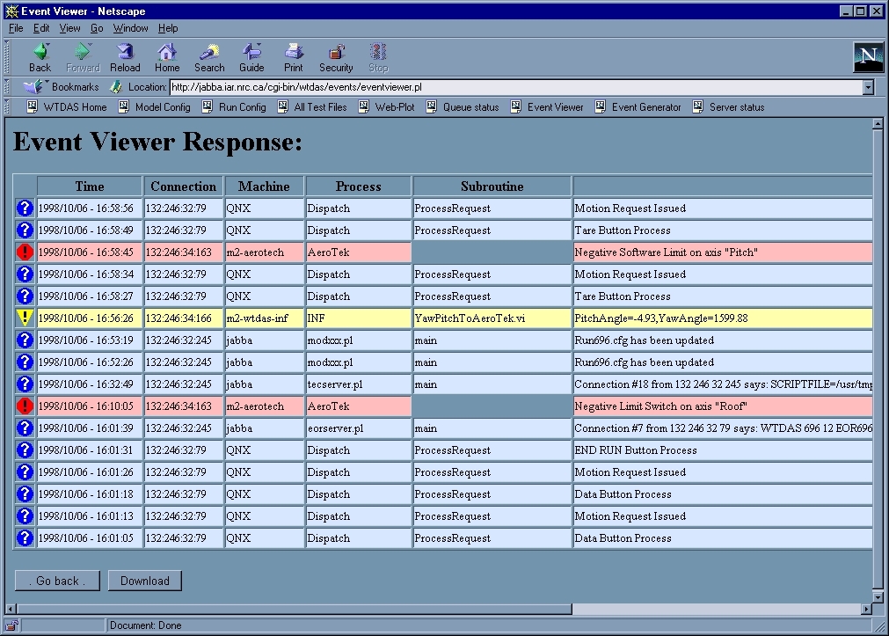This screenshot has width=889, height=636.
Task: Open the Server status bookmark
Action: point(729,106)
